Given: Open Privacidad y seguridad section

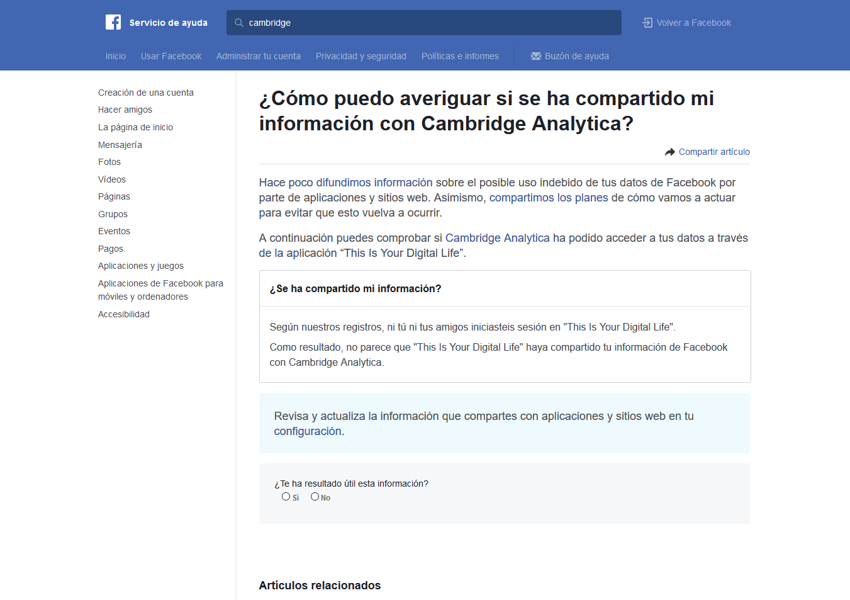Looking at the screenshot, I should coord(361,56).
